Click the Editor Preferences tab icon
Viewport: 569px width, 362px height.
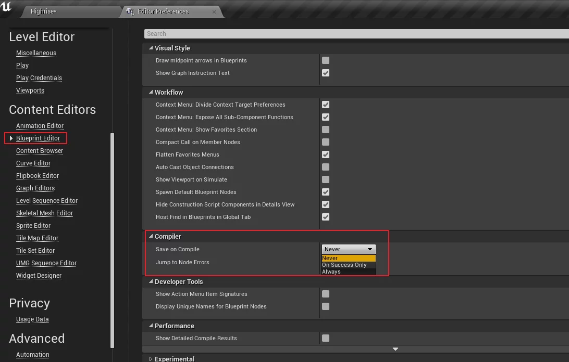point(130,11)
